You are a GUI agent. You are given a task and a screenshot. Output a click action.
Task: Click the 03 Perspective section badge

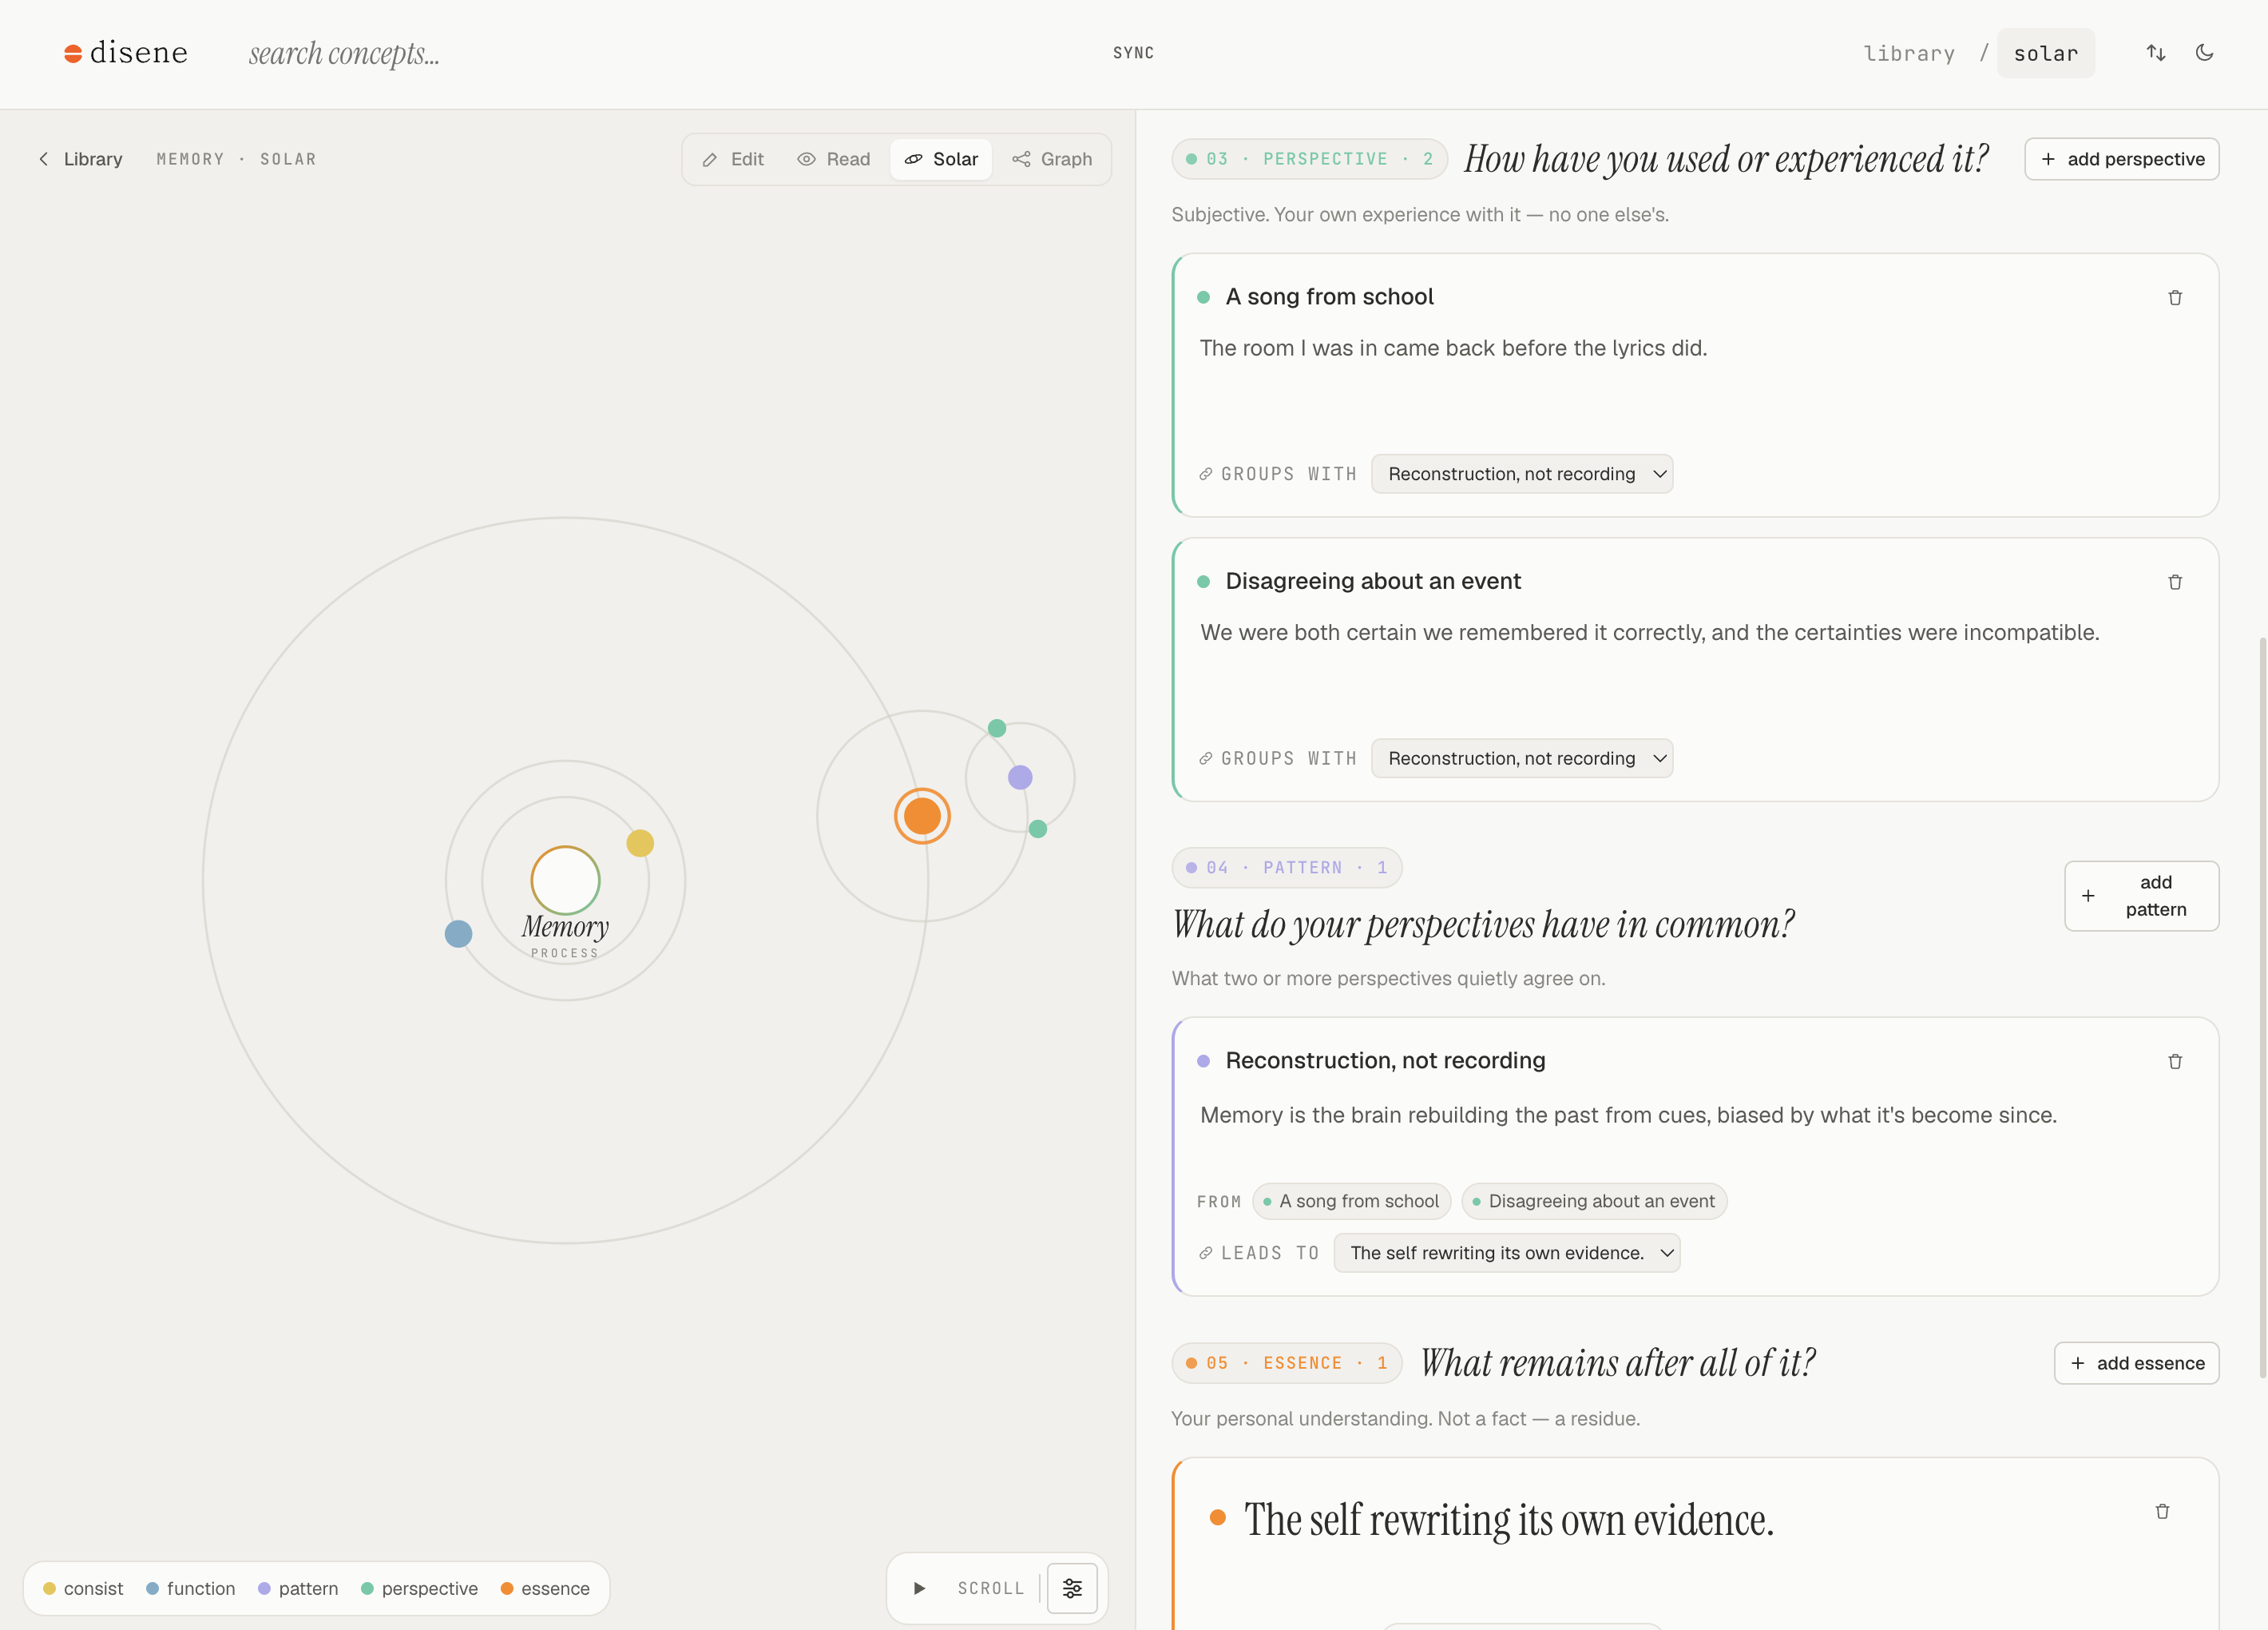click(1309, 159)
